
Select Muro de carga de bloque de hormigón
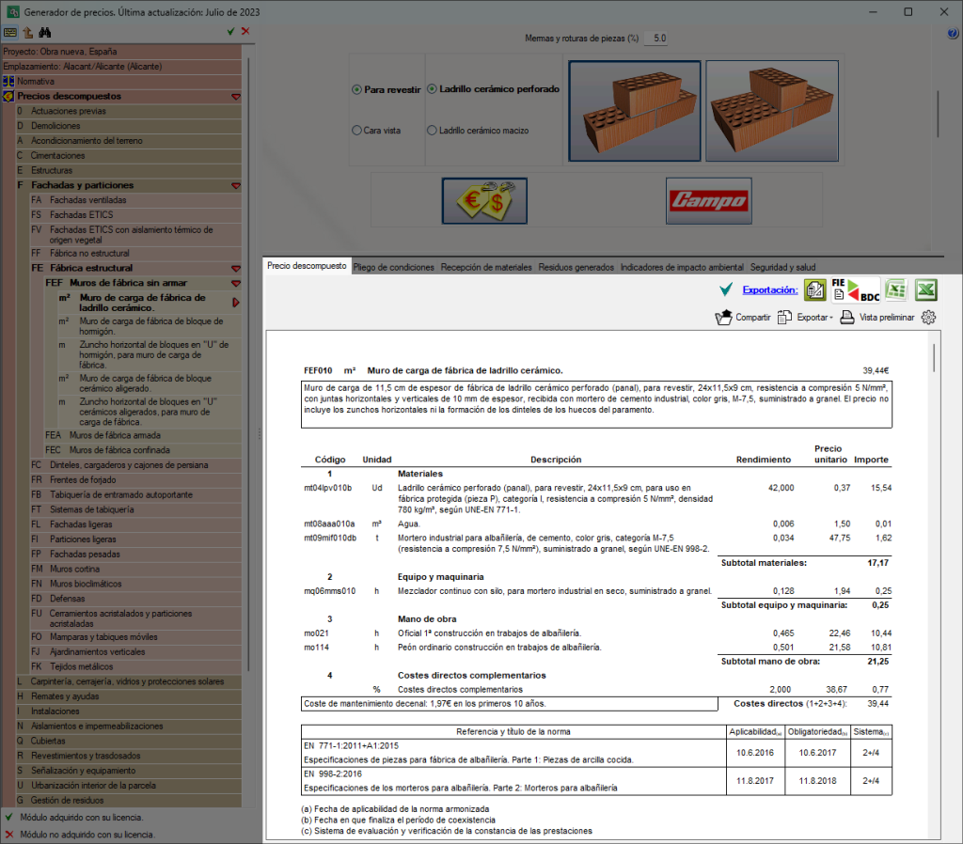point(150,326)
